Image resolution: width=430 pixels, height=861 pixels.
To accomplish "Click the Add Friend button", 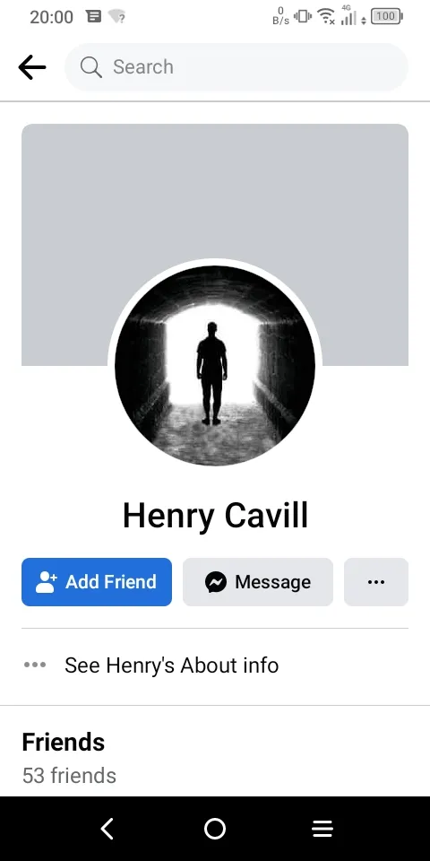I will coord(97,582).
